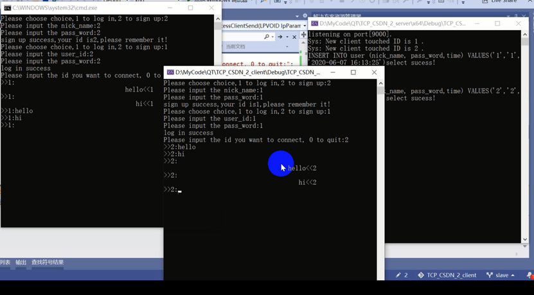Click the ">>2:hello" line in client console
Viewport: 534px width, 295px height.
(x=180, y=147)
